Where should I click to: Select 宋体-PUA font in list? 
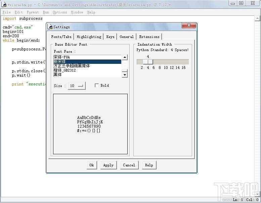(87, 57)
